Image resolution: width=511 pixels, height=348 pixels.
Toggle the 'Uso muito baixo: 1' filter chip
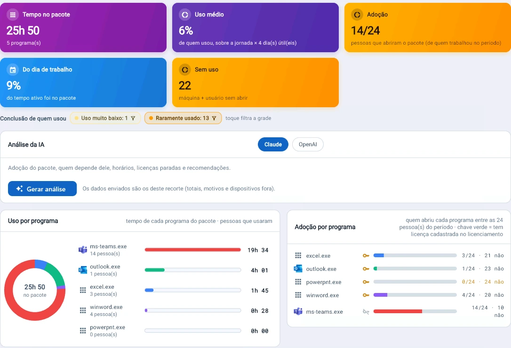click(105, 118)
